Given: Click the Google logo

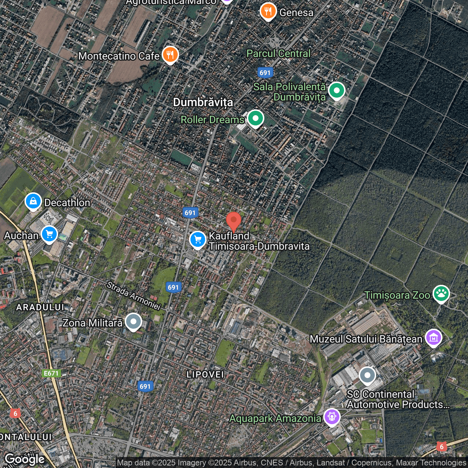Looking at the screenshot, I should click(25, 459).
